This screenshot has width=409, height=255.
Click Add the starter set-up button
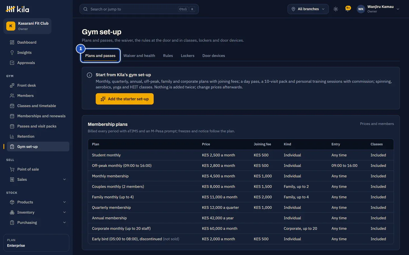coord(125,99)
